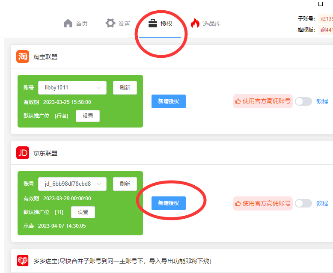Click thumbs-up icon in 京东联盟 高佣账号 label

tap(238, 203)
